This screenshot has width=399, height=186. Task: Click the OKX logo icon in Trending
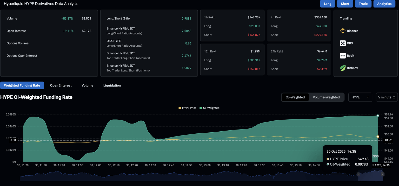coord(343,43)
